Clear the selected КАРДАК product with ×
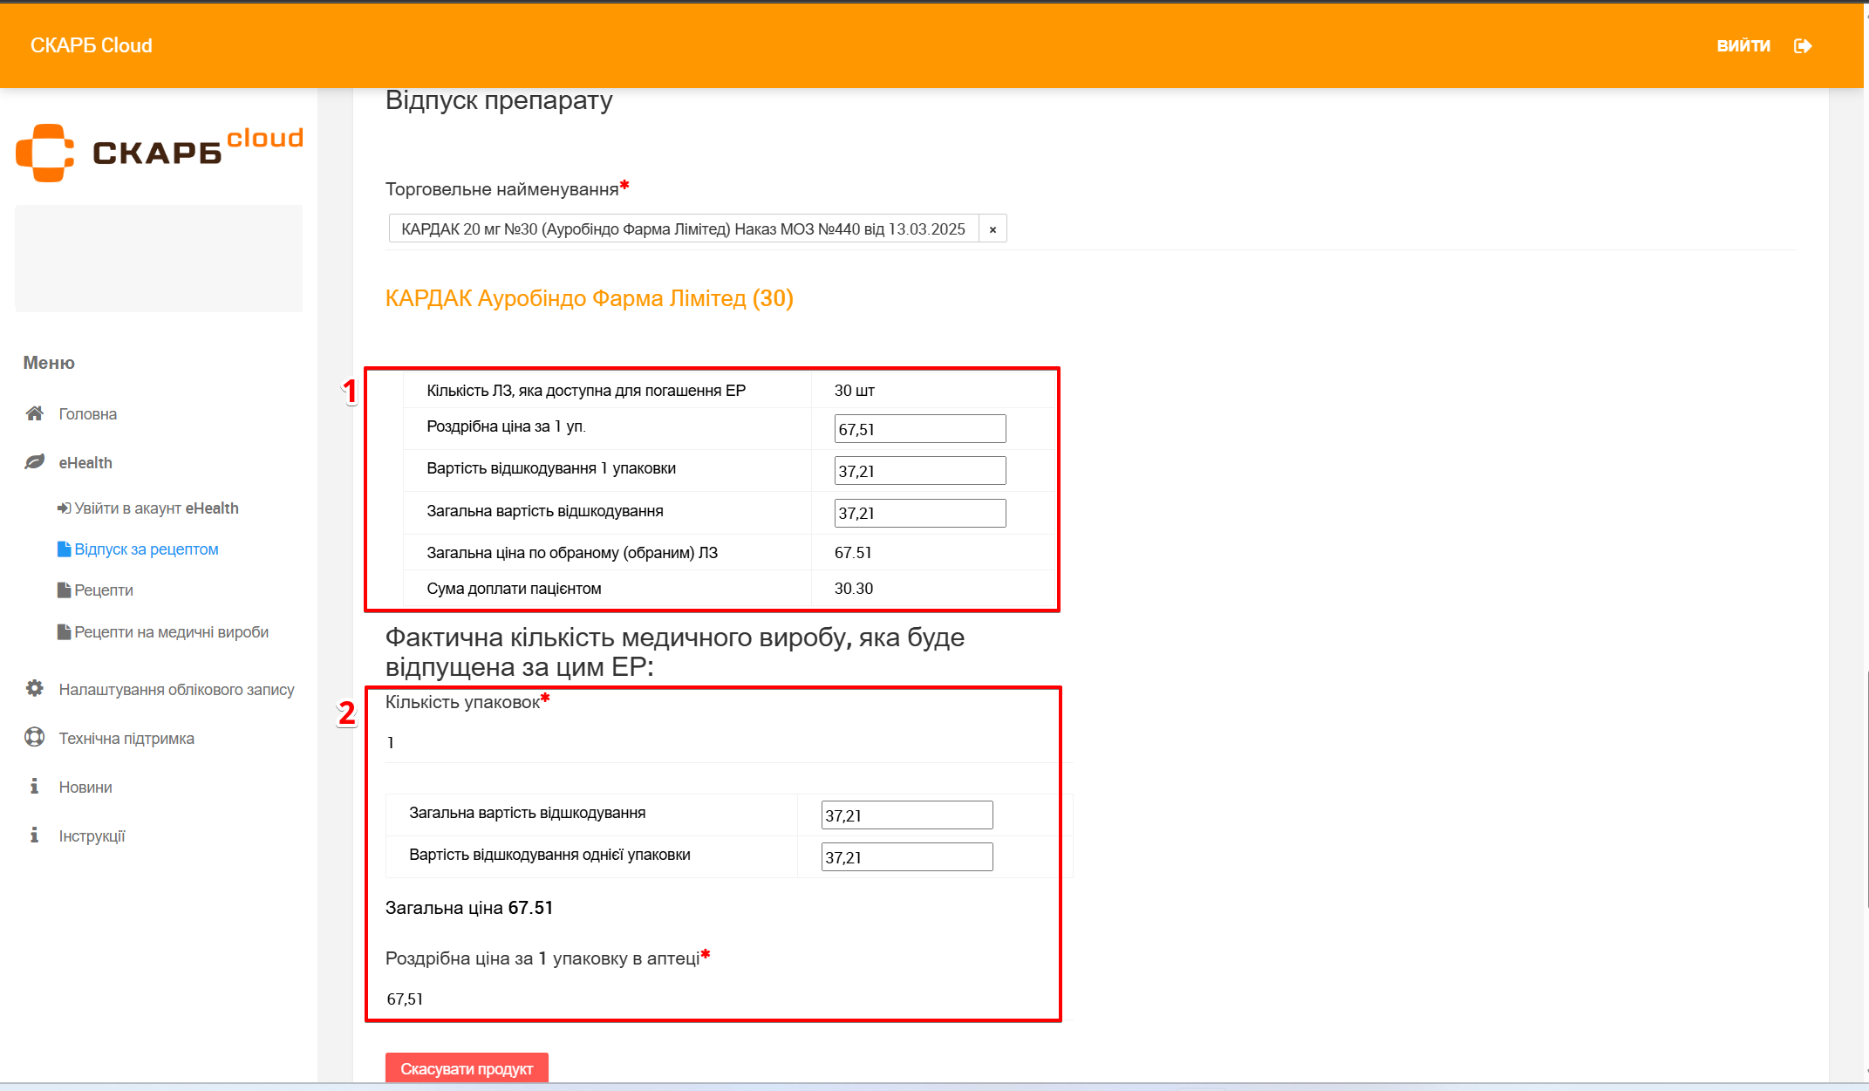 coord(992,229)
